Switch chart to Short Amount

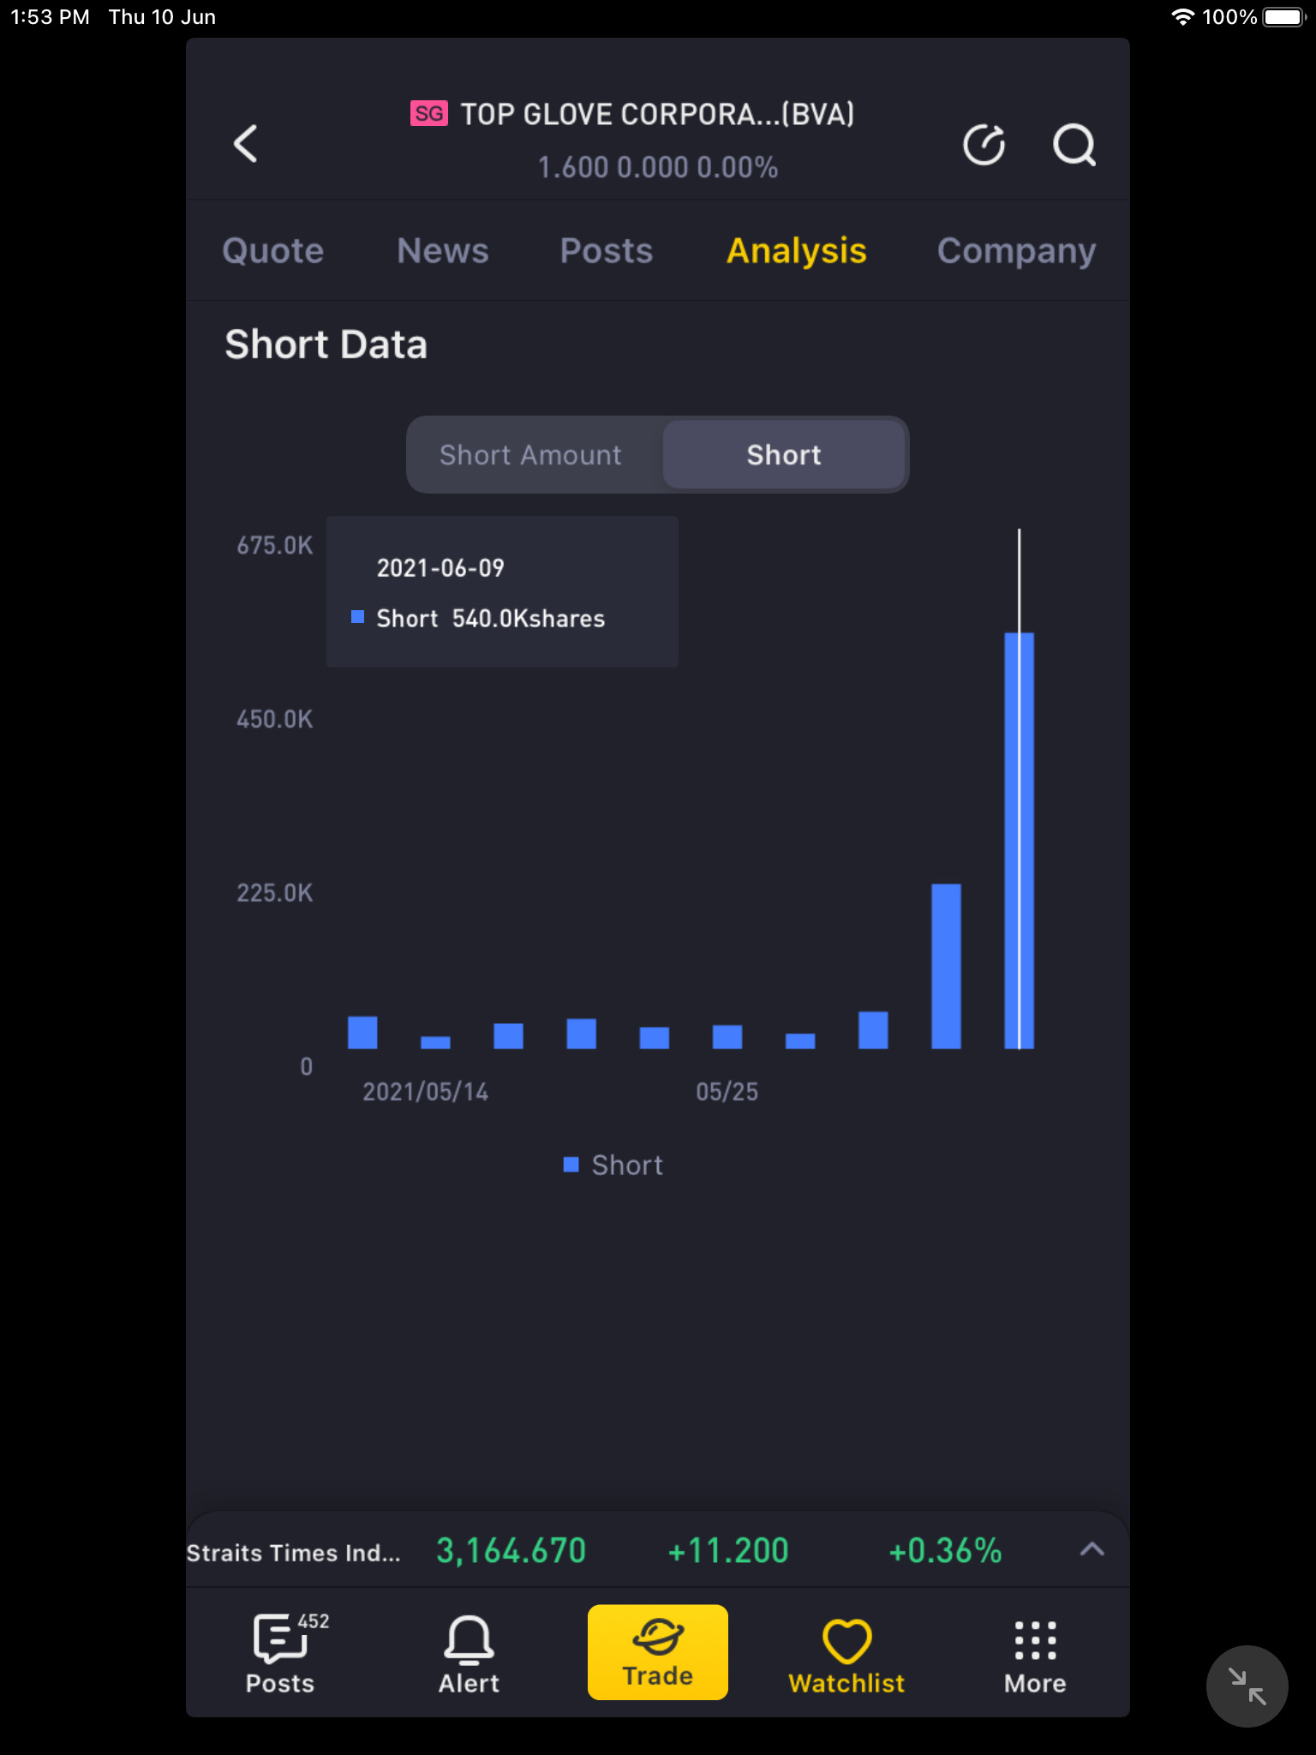point(531,455)
